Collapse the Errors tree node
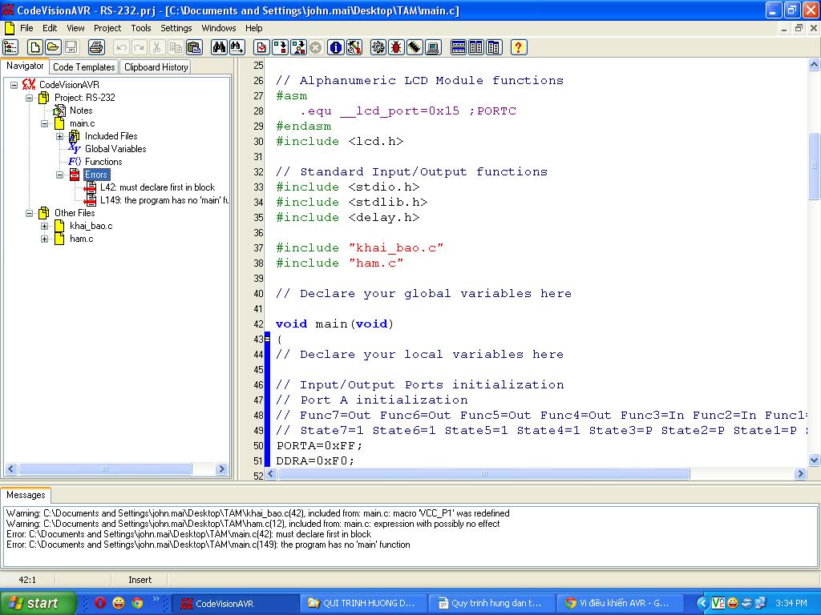The image size is (821, 615). pos(59,175)
